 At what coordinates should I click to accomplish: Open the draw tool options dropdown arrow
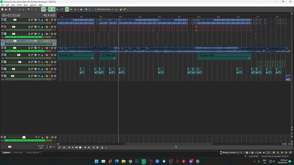coord(78,9)
